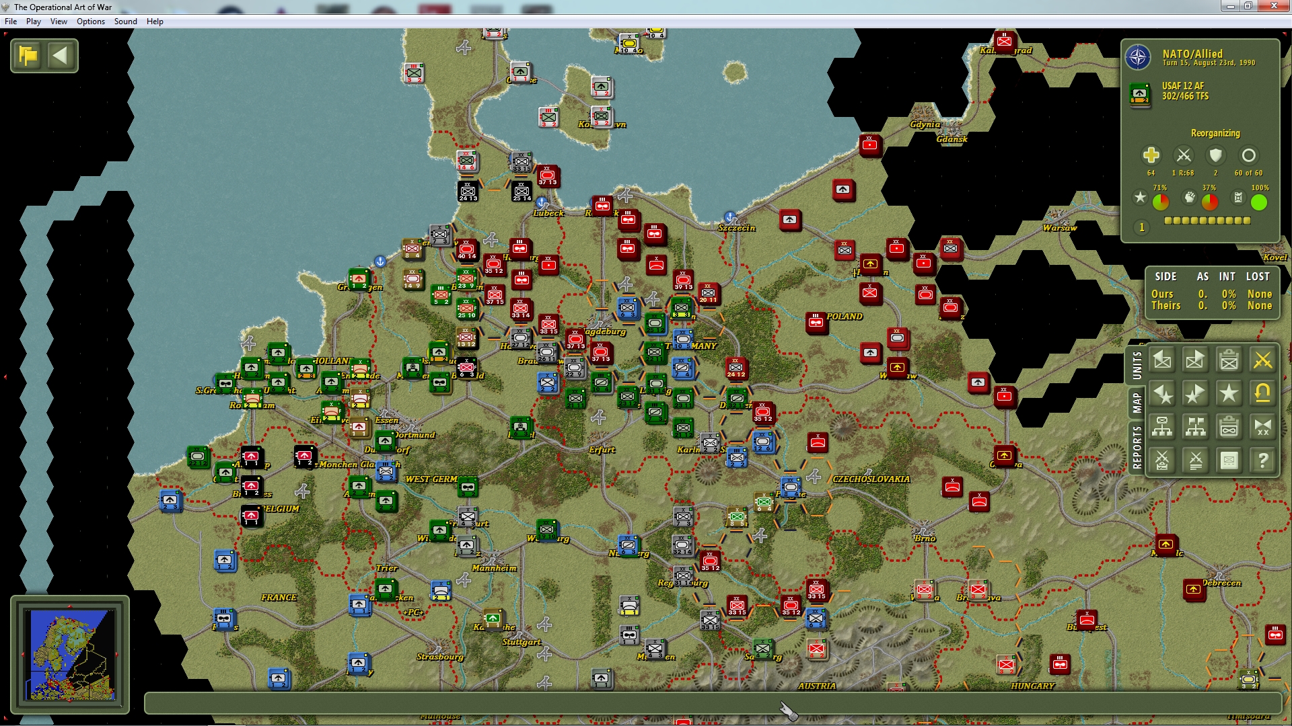This screenshot has width=1292, height=726.
Task: Click the green USAF unit counter in info panel
Action: pos(1140,94)
